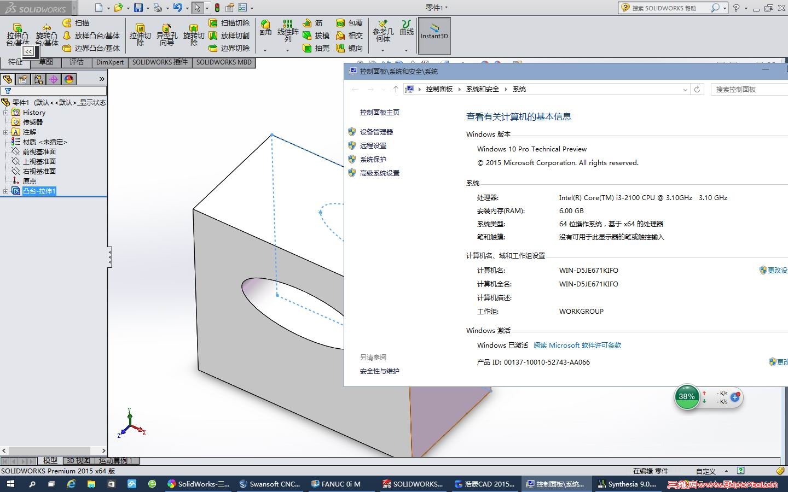Screen dimensions: 788x492
Task: Switch to the SOLIDWORKS 插件 tab
Action: click(160, 62)
